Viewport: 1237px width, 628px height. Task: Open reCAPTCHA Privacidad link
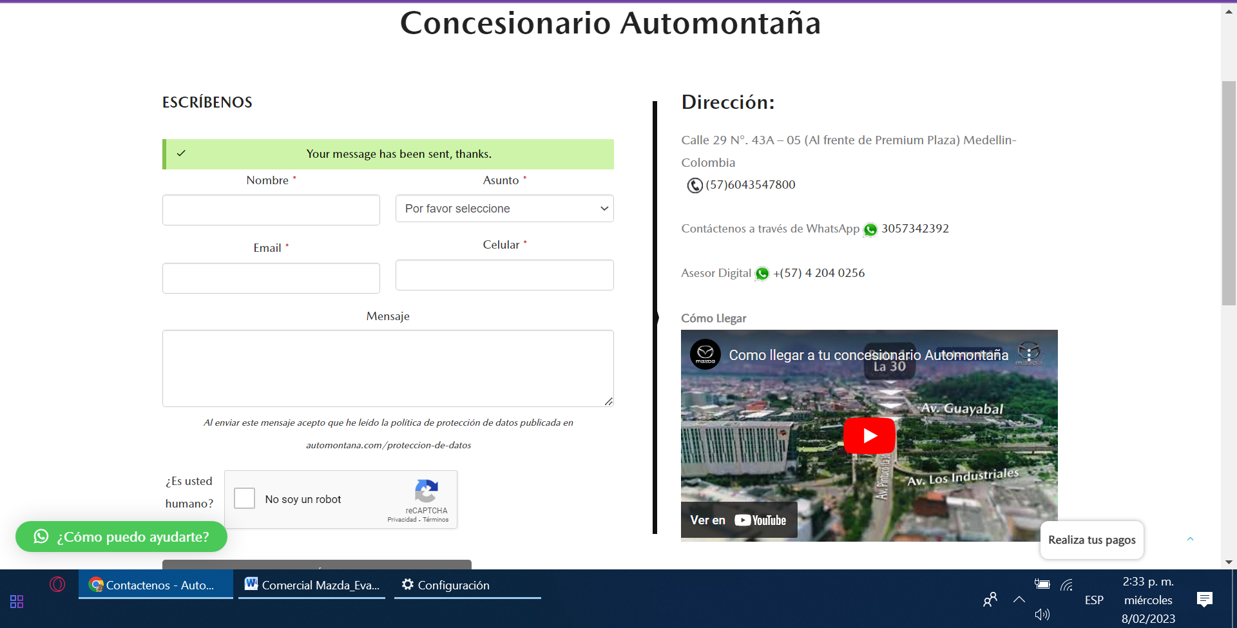point(401,520)
